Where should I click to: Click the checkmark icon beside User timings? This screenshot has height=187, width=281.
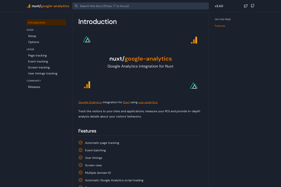80,158
